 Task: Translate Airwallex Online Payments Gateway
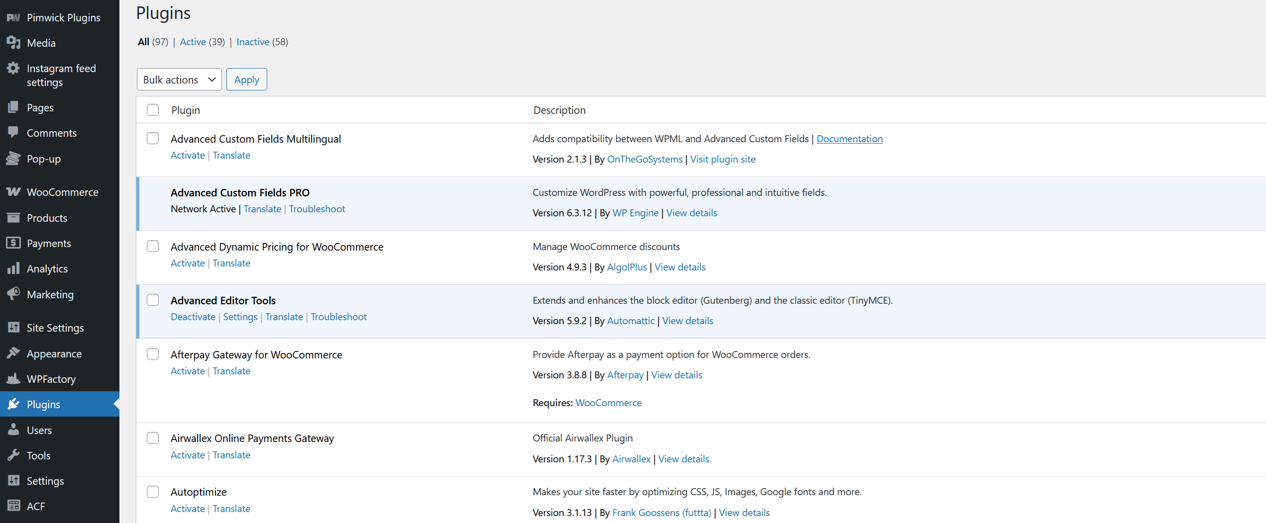click(231, 455)
